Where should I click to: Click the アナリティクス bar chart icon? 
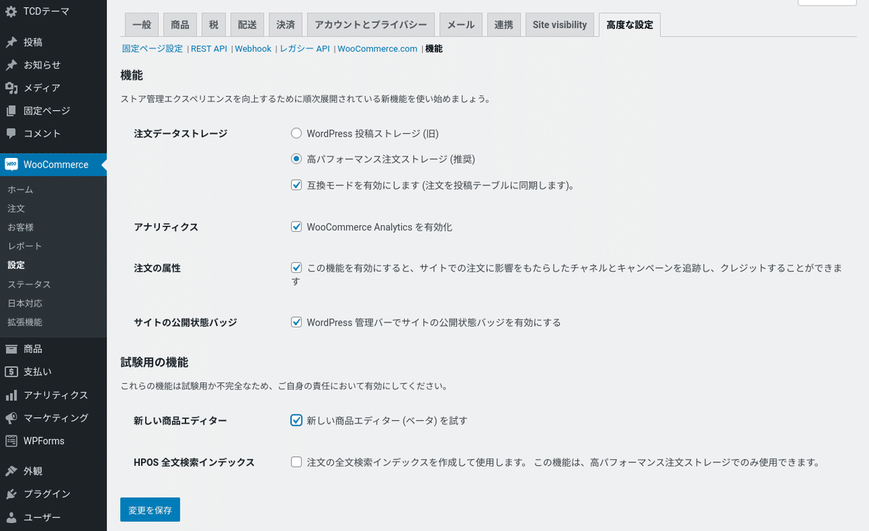11,395
